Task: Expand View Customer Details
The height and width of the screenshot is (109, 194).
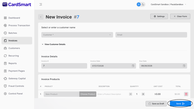Action: (54, 44)
